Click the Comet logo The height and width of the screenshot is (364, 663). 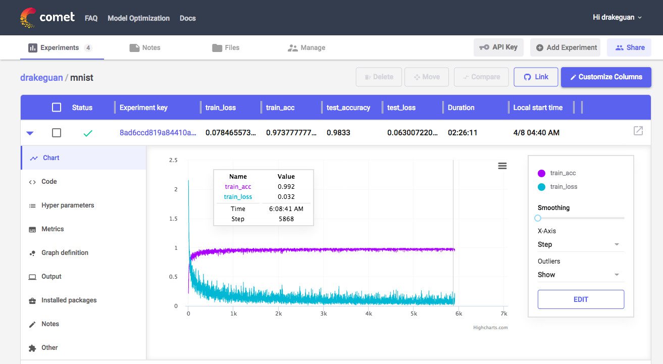point(48,18)
